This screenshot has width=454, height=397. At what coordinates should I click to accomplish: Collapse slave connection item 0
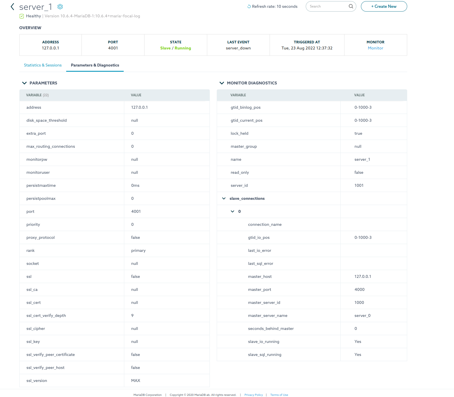point(232,211)
